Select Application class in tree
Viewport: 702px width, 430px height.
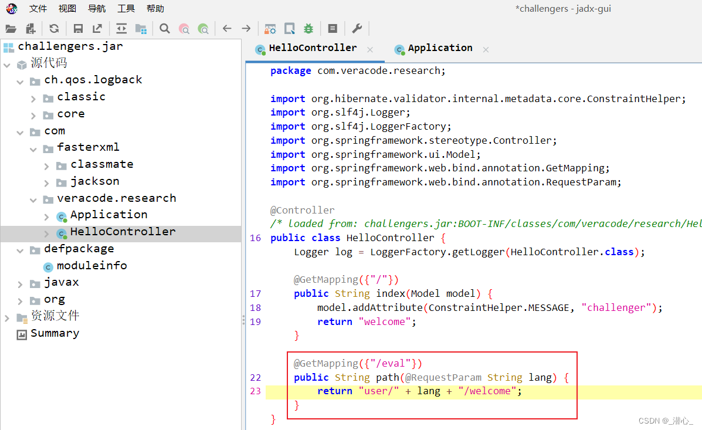click(x=109, y=215)
